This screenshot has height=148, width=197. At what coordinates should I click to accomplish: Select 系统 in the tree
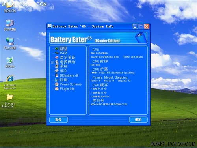point(64,66)
